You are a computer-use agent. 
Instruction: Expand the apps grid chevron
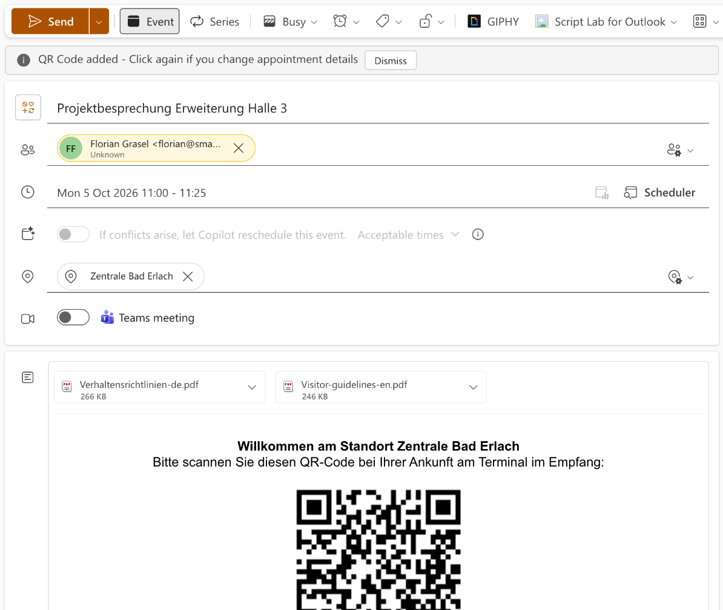[x=716, y=22]
